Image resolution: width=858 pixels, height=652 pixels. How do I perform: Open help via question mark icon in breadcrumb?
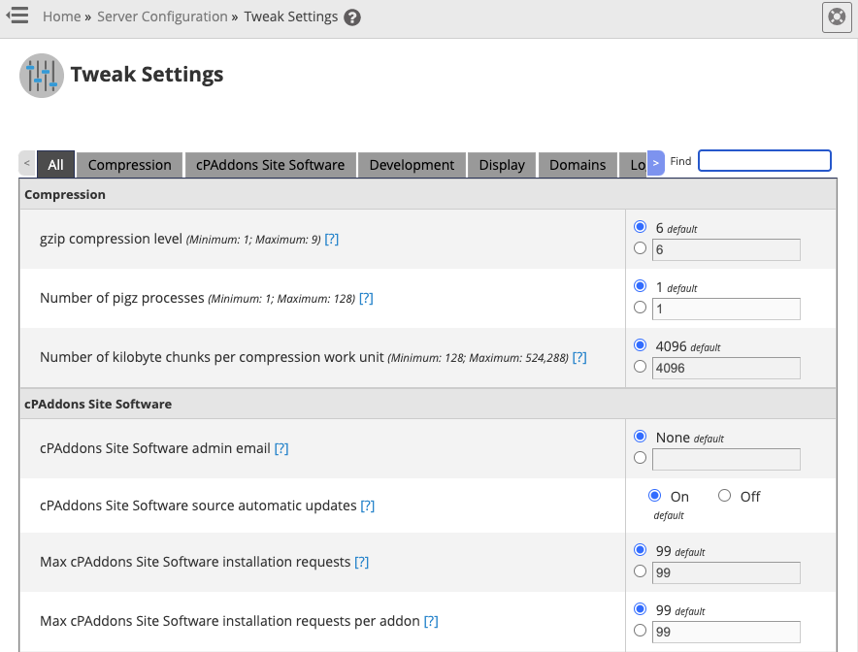coord(351,16)
